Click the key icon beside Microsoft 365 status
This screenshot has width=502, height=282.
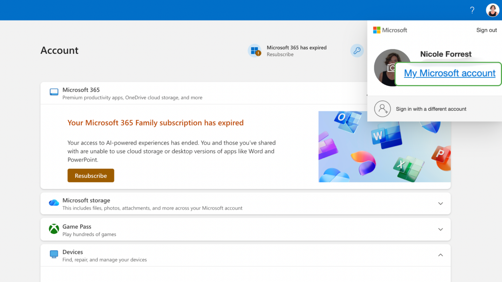357,51
